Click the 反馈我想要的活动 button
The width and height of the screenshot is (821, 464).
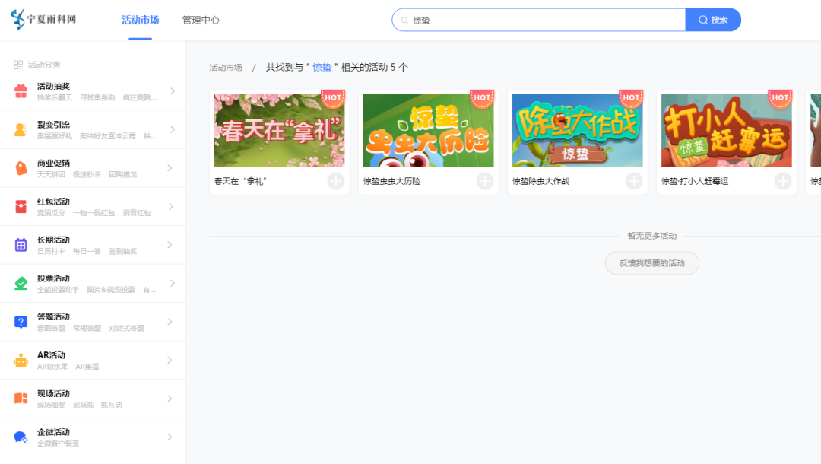pyautogui.click(x=652, y=263)
